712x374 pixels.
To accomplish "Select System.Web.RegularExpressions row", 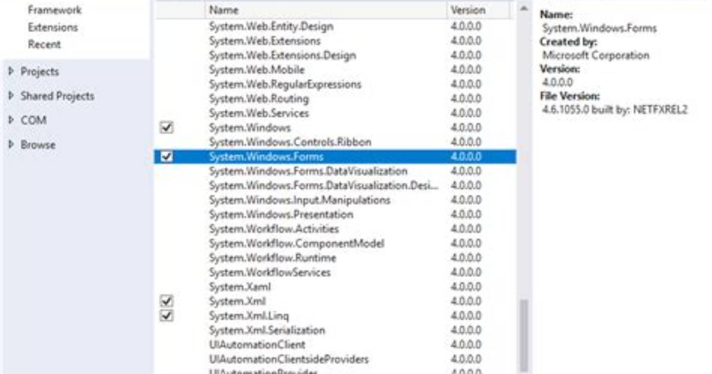I will 335,85.
